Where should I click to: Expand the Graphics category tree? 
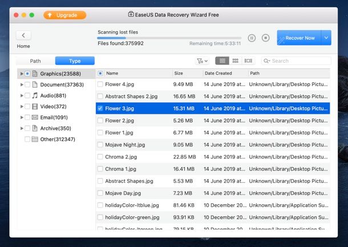(22, 74)
